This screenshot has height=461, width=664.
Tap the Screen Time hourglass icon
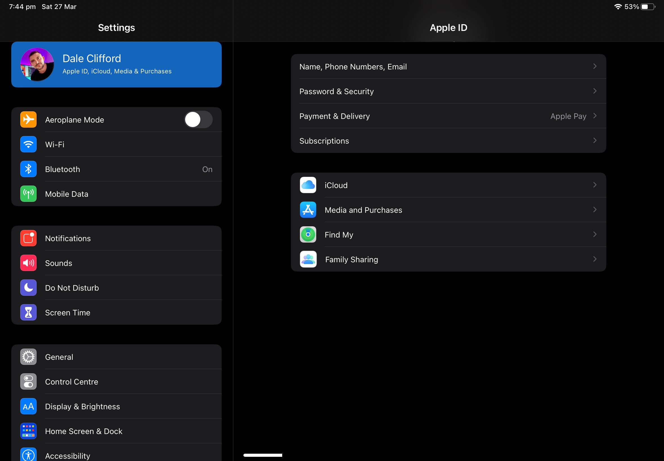tap(28, 313)
